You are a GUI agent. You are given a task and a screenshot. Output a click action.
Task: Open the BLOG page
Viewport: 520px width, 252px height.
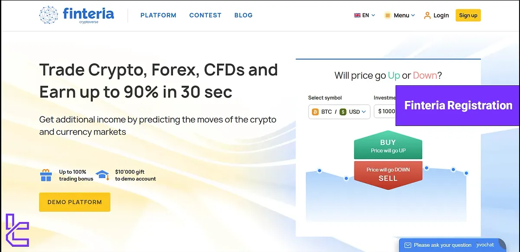tap(243, 15)
